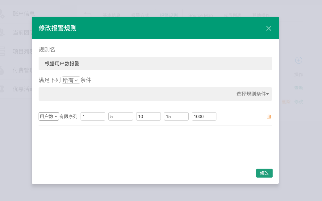Click the sequence field containing 10
The width and height of the screenshot is (322, 201).
[x=148, y=117]
